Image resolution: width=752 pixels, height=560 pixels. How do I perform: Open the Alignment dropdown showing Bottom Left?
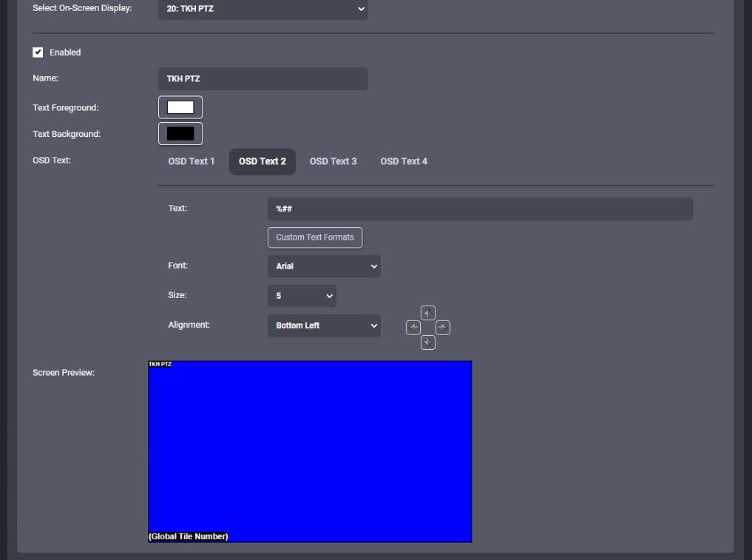coord(324,325)
